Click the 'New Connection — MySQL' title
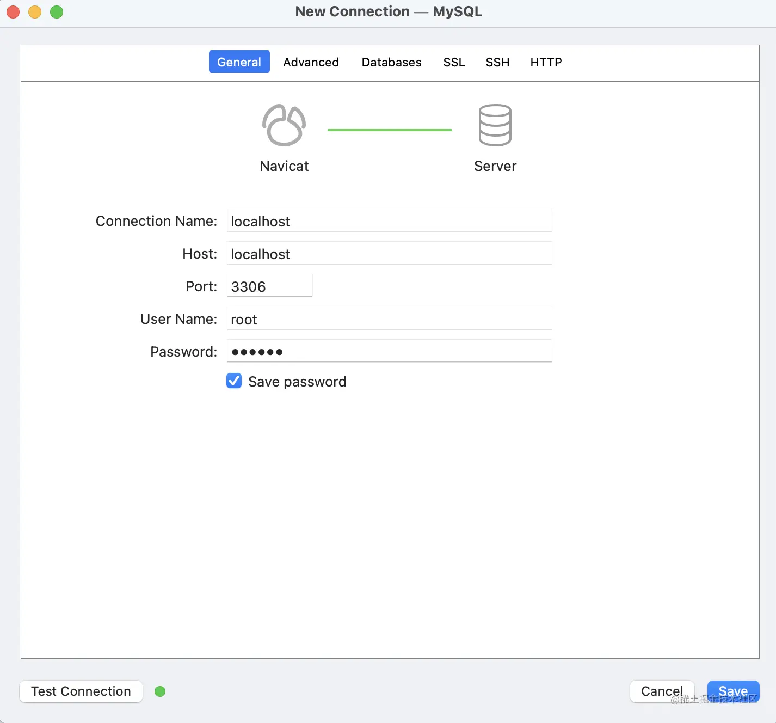The height and width of the screenshot is (723, 776). pos(389,11)
